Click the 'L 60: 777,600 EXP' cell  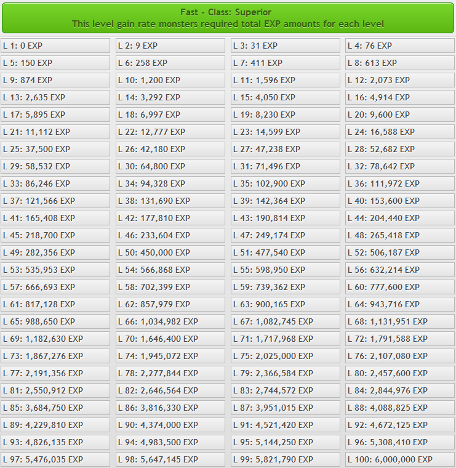[x=400, y=287]
